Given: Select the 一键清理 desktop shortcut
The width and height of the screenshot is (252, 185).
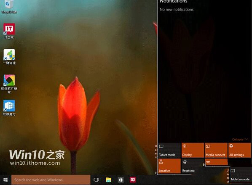Looking at the screenshot, I should pos(9,57).
